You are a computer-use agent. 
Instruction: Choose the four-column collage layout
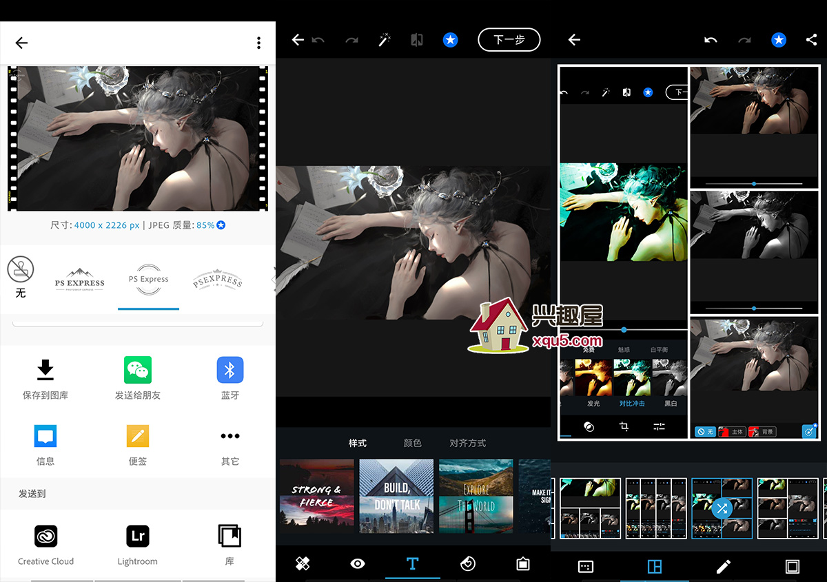656,508
